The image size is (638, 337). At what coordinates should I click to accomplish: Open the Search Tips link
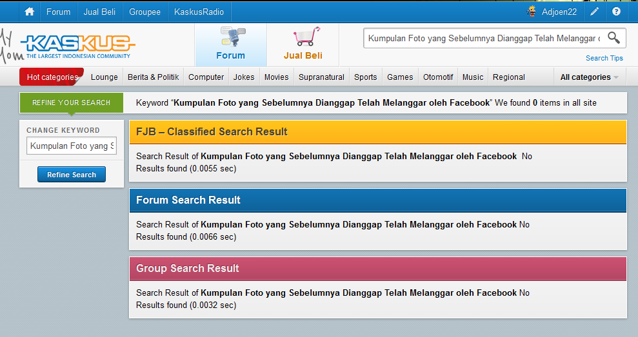(x=604, y=58)
